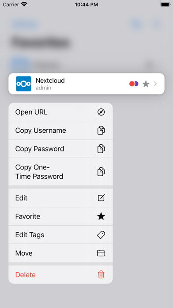The width and height of the screenshot is (173, 308).
Task: Select Copy Username menu item
Action: click(x=60, y=131)
